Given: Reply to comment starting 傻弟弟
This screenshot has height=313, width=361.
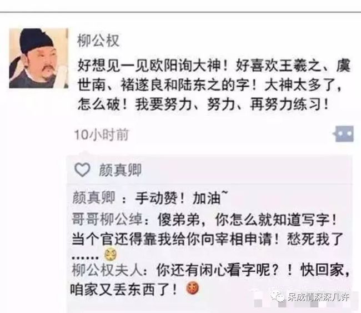Looking at the screenshot, I should coord(247,220).
